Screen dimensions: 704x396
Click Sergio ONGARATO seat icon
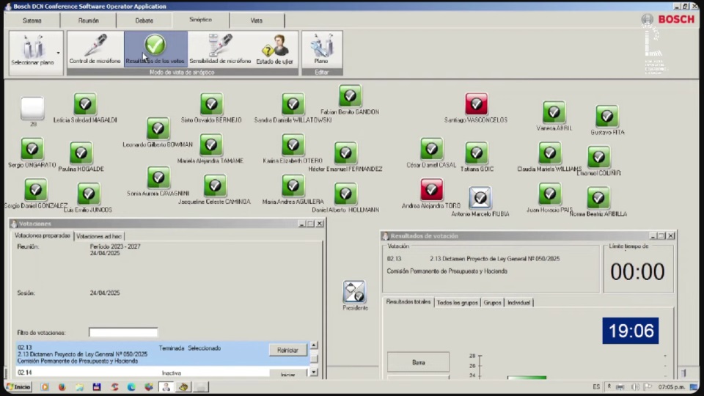[x=32, y=149]
